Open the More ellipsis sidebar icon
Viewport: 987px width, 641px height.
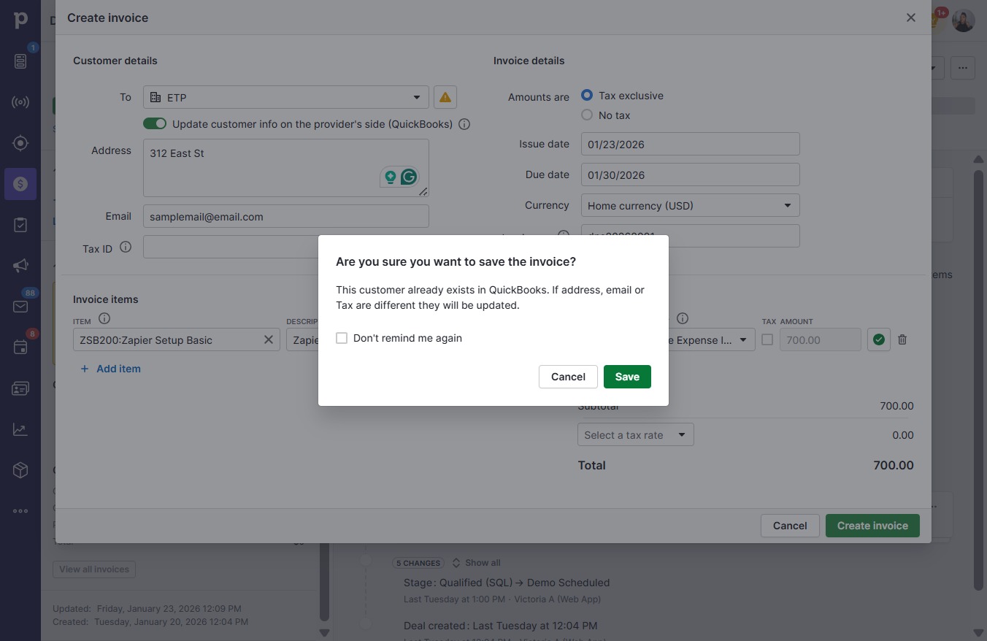pyautogui.click(x=20, y=511)
